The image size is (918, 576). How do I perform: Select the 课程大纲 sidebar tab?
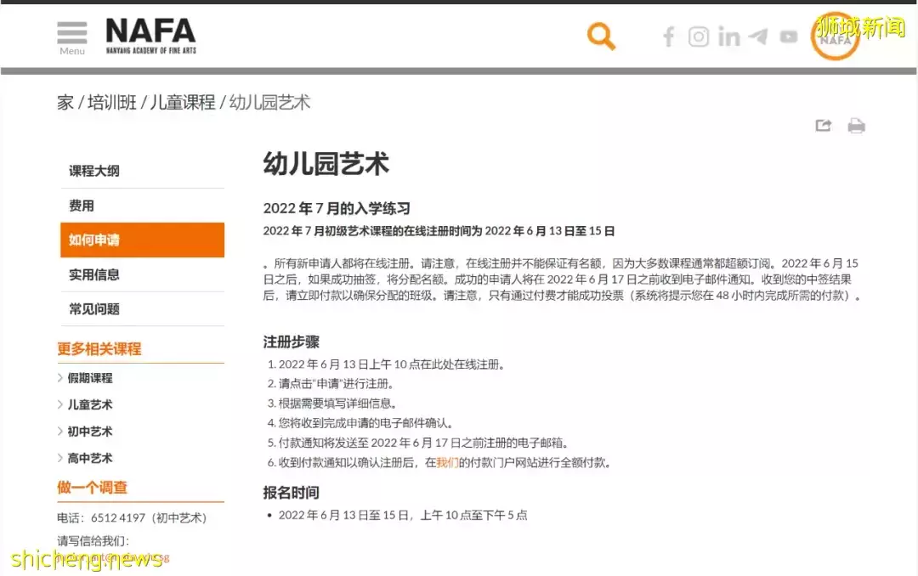click(94, 171)
